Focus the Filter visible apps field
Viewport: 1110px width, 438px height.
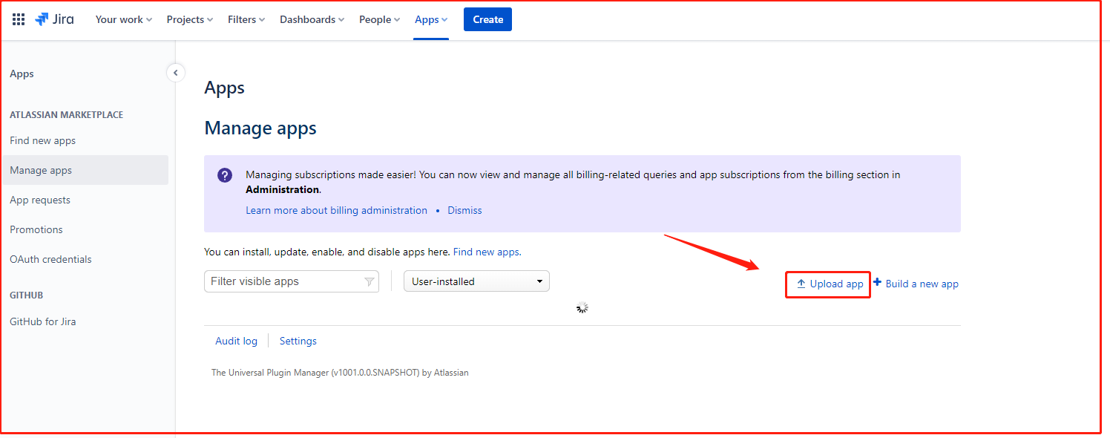[292, 281]
